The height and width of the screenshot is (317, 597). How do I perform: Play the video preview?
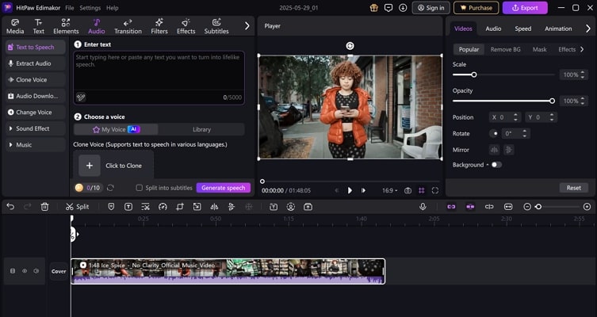pyautogui.click(x=350, y=190)
